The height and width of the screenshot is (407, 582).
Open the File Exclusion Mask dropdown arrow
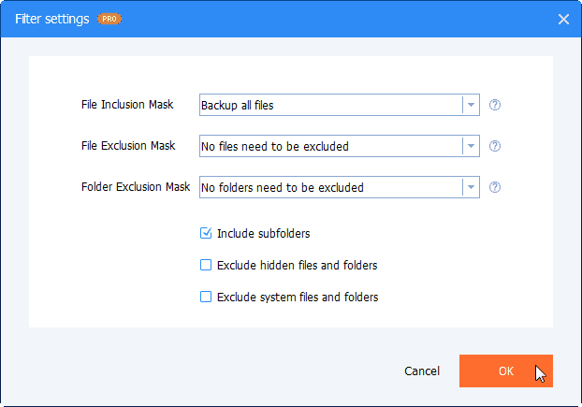click(471, 146)
